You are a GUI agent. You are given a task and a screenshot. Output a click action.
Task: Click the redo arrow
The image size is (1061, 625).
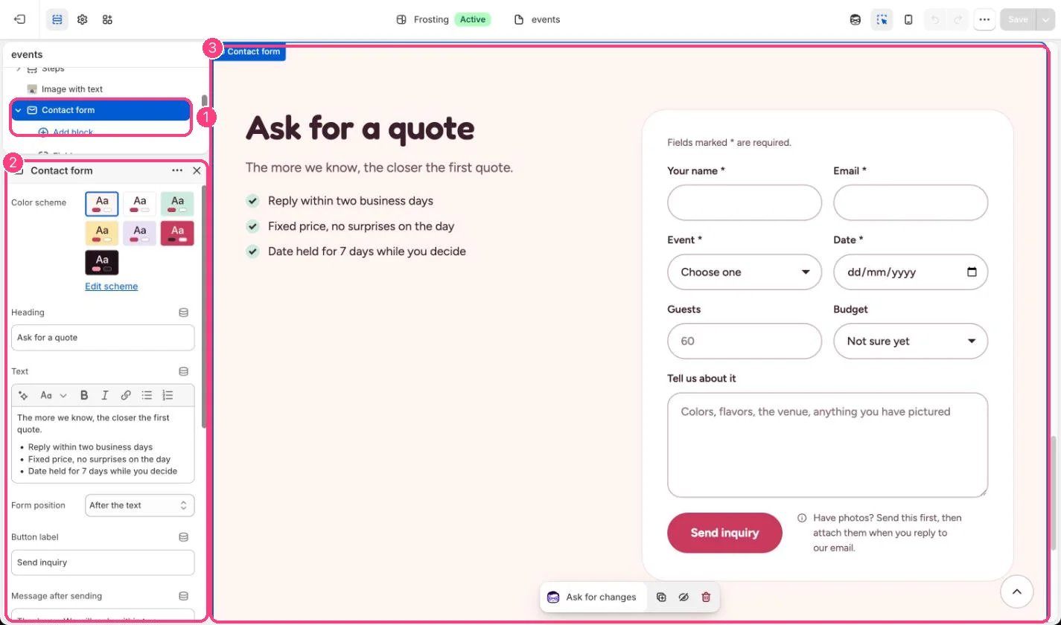pyautogui.click(x=958, y=19)
